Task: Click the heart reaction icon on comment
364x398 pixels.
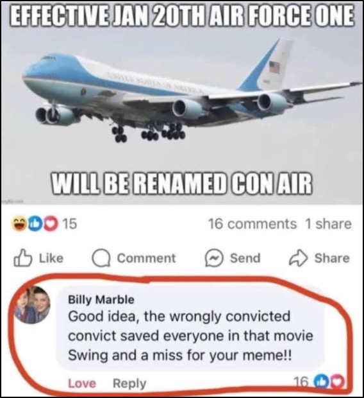Action: (336, 381)
